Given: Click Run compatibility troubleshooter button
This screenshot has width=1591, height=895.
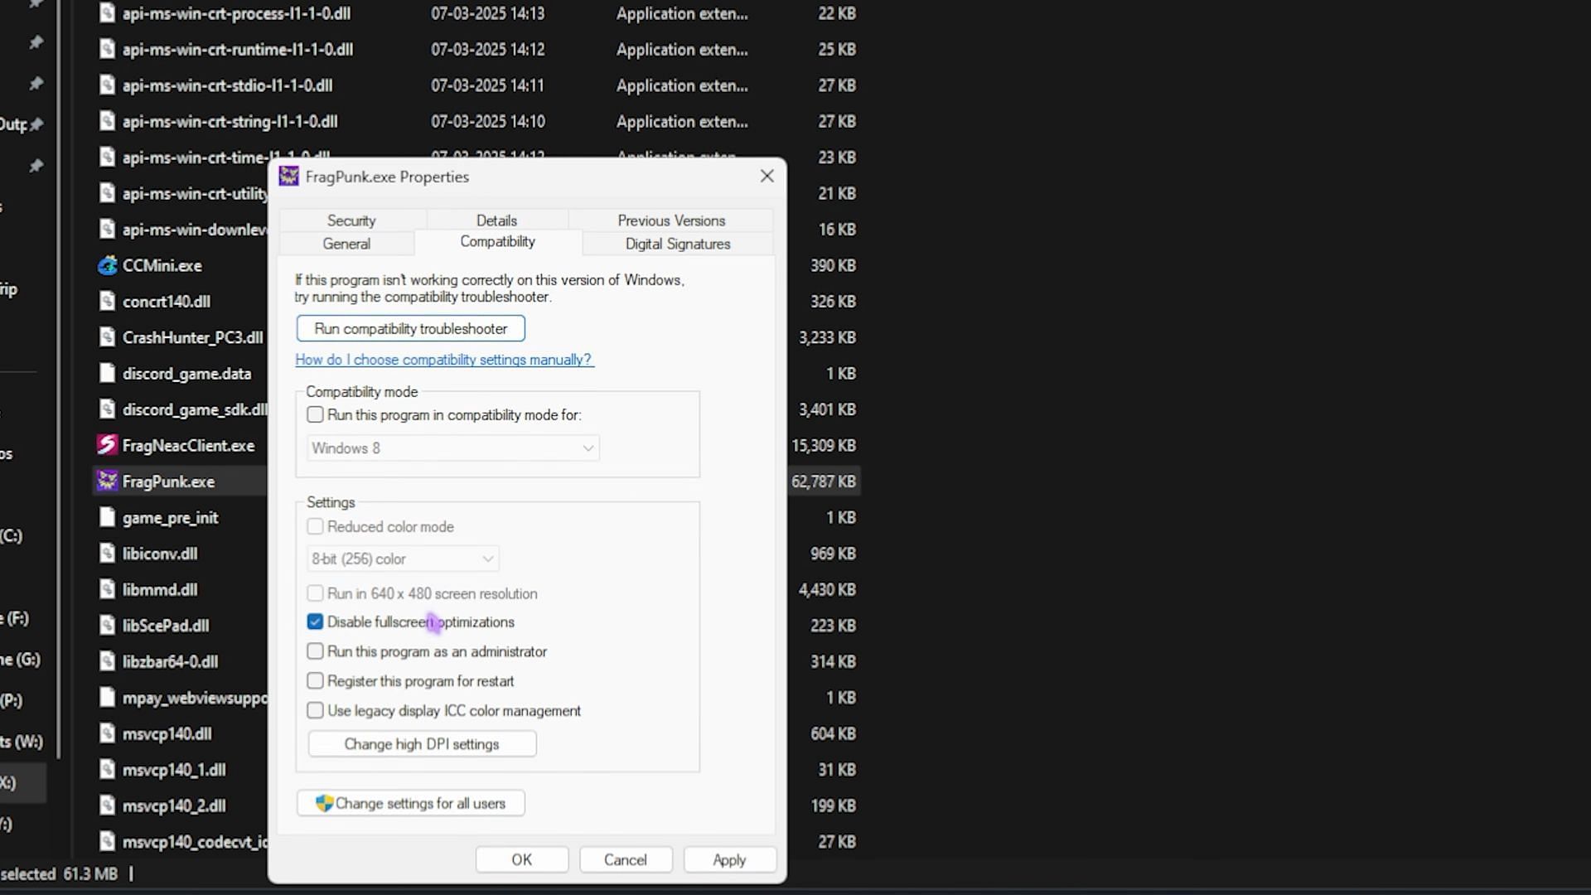Looking at the screenshot, I should point(411,328).
